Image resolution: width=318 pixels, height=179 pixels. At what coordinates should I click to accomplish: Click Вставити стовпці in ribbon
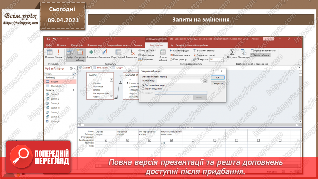coord(204,51)
